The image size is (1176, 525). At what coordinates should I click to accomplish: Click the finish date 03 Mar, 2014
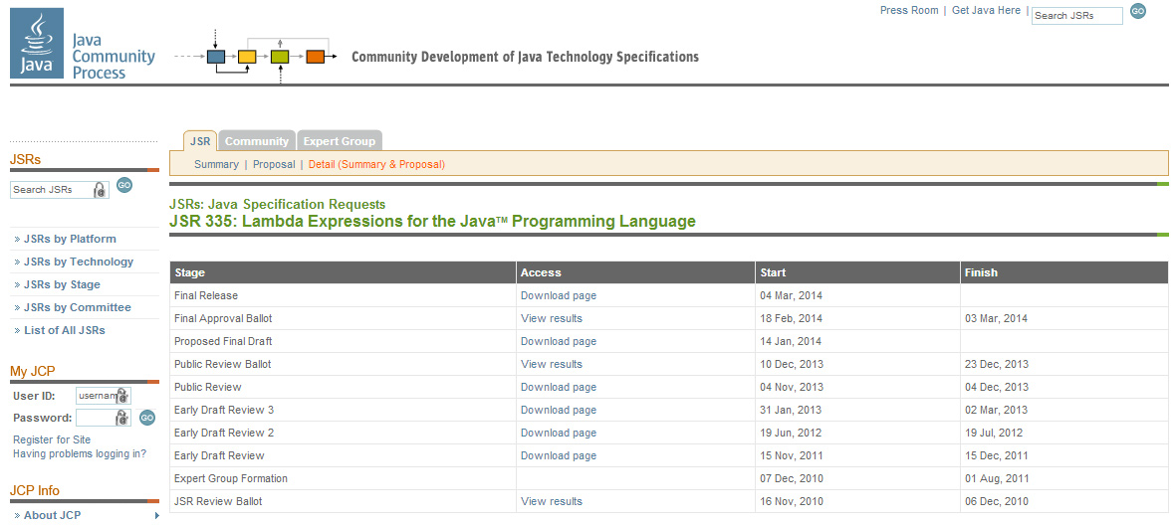tap(996, 318)
